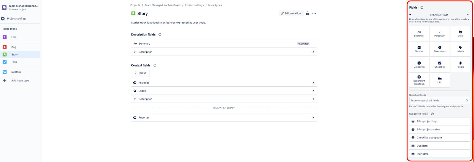Open the Project settings breadcrumb link
This screenshot has height=162, width=474.
pyautogui.click(x=194, y=5)
